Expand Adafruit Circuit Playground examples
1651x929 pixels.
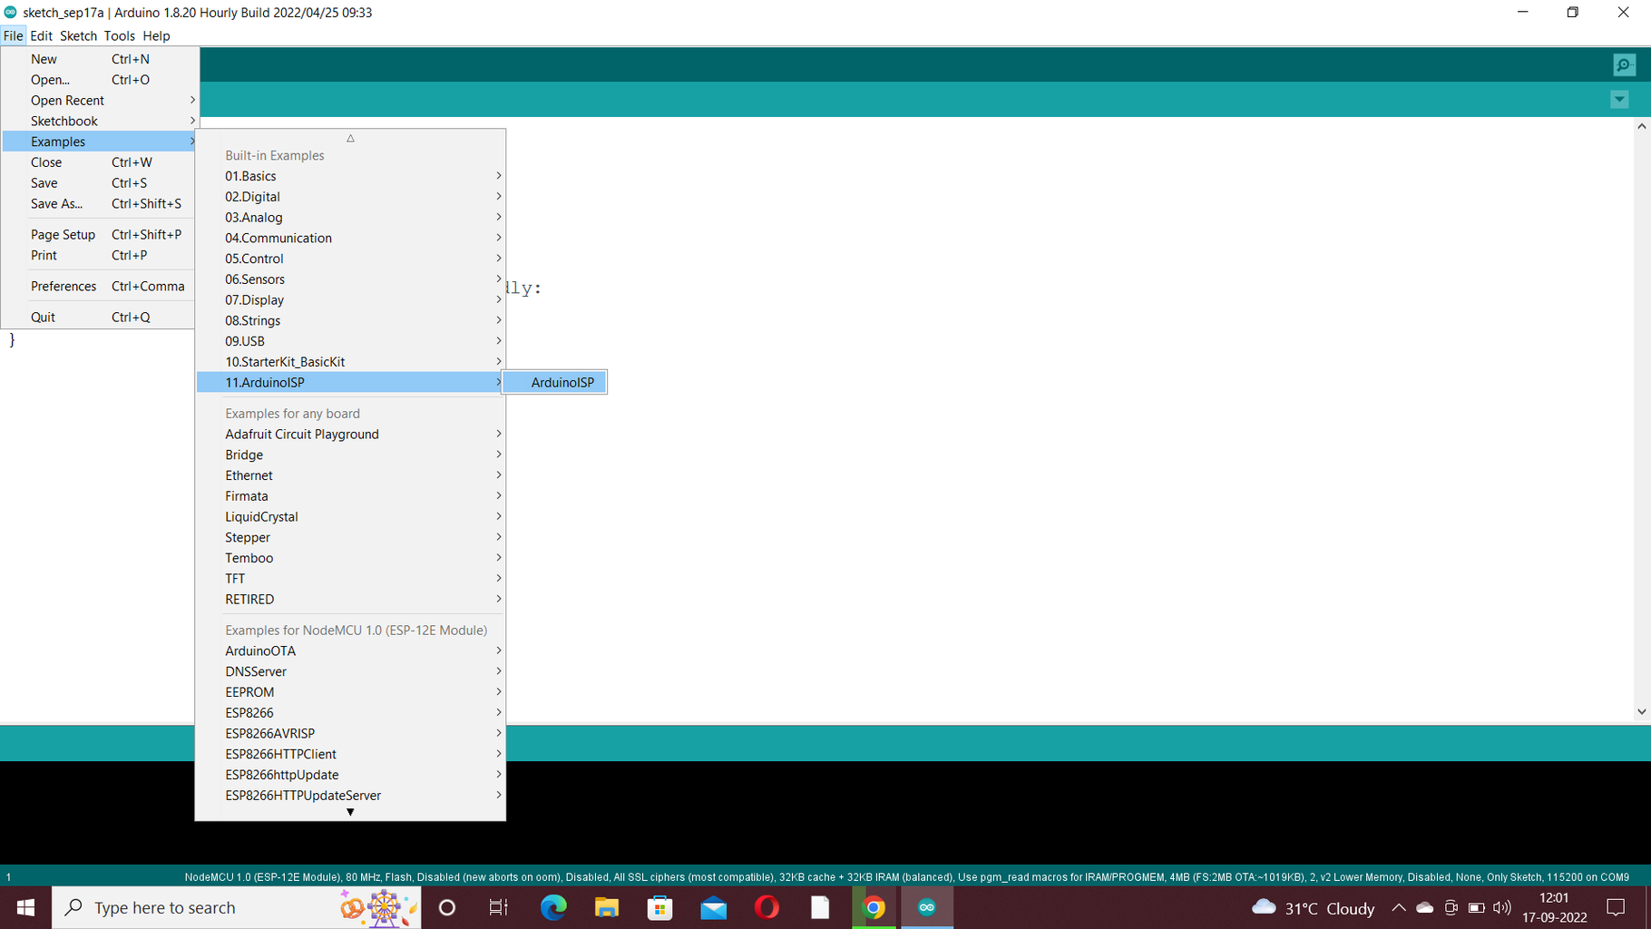coord(350,435)
